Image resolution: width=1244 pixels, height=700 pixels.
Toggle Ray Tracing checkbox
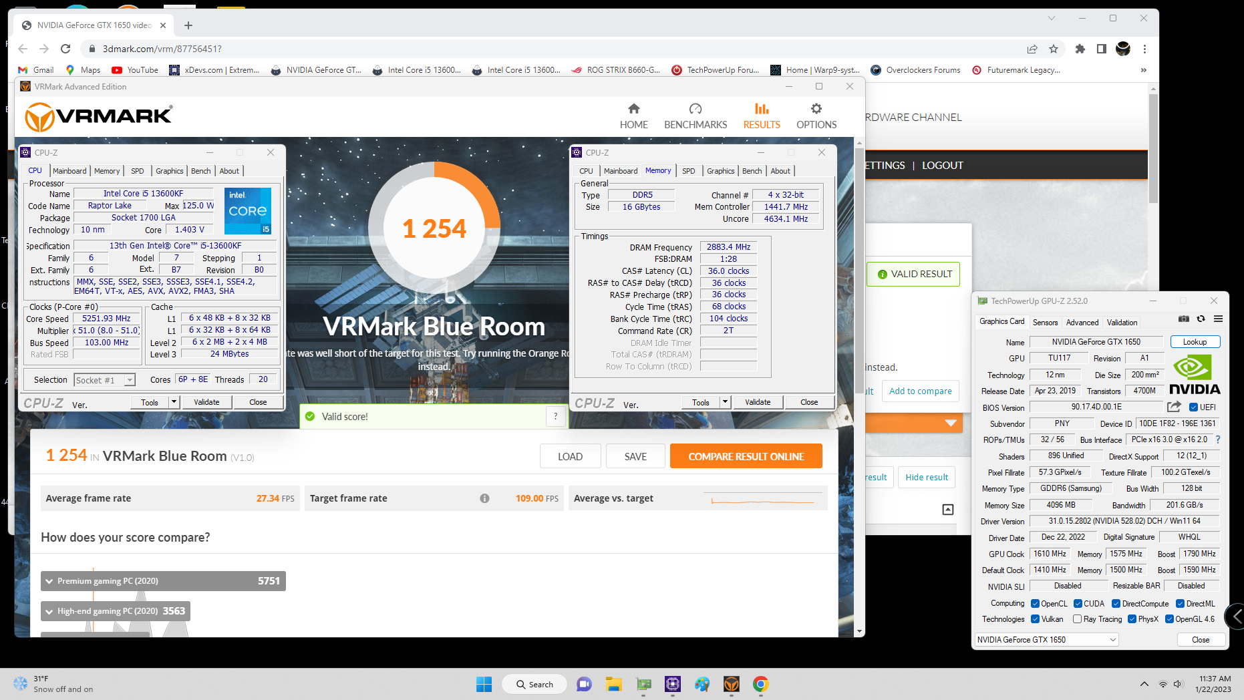pos(1077,619)
